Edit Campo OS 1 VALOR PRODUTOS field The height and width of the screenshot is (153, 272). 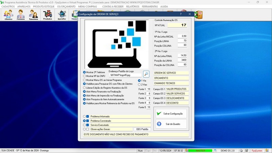pyautogui.click(x=177, y=89)
